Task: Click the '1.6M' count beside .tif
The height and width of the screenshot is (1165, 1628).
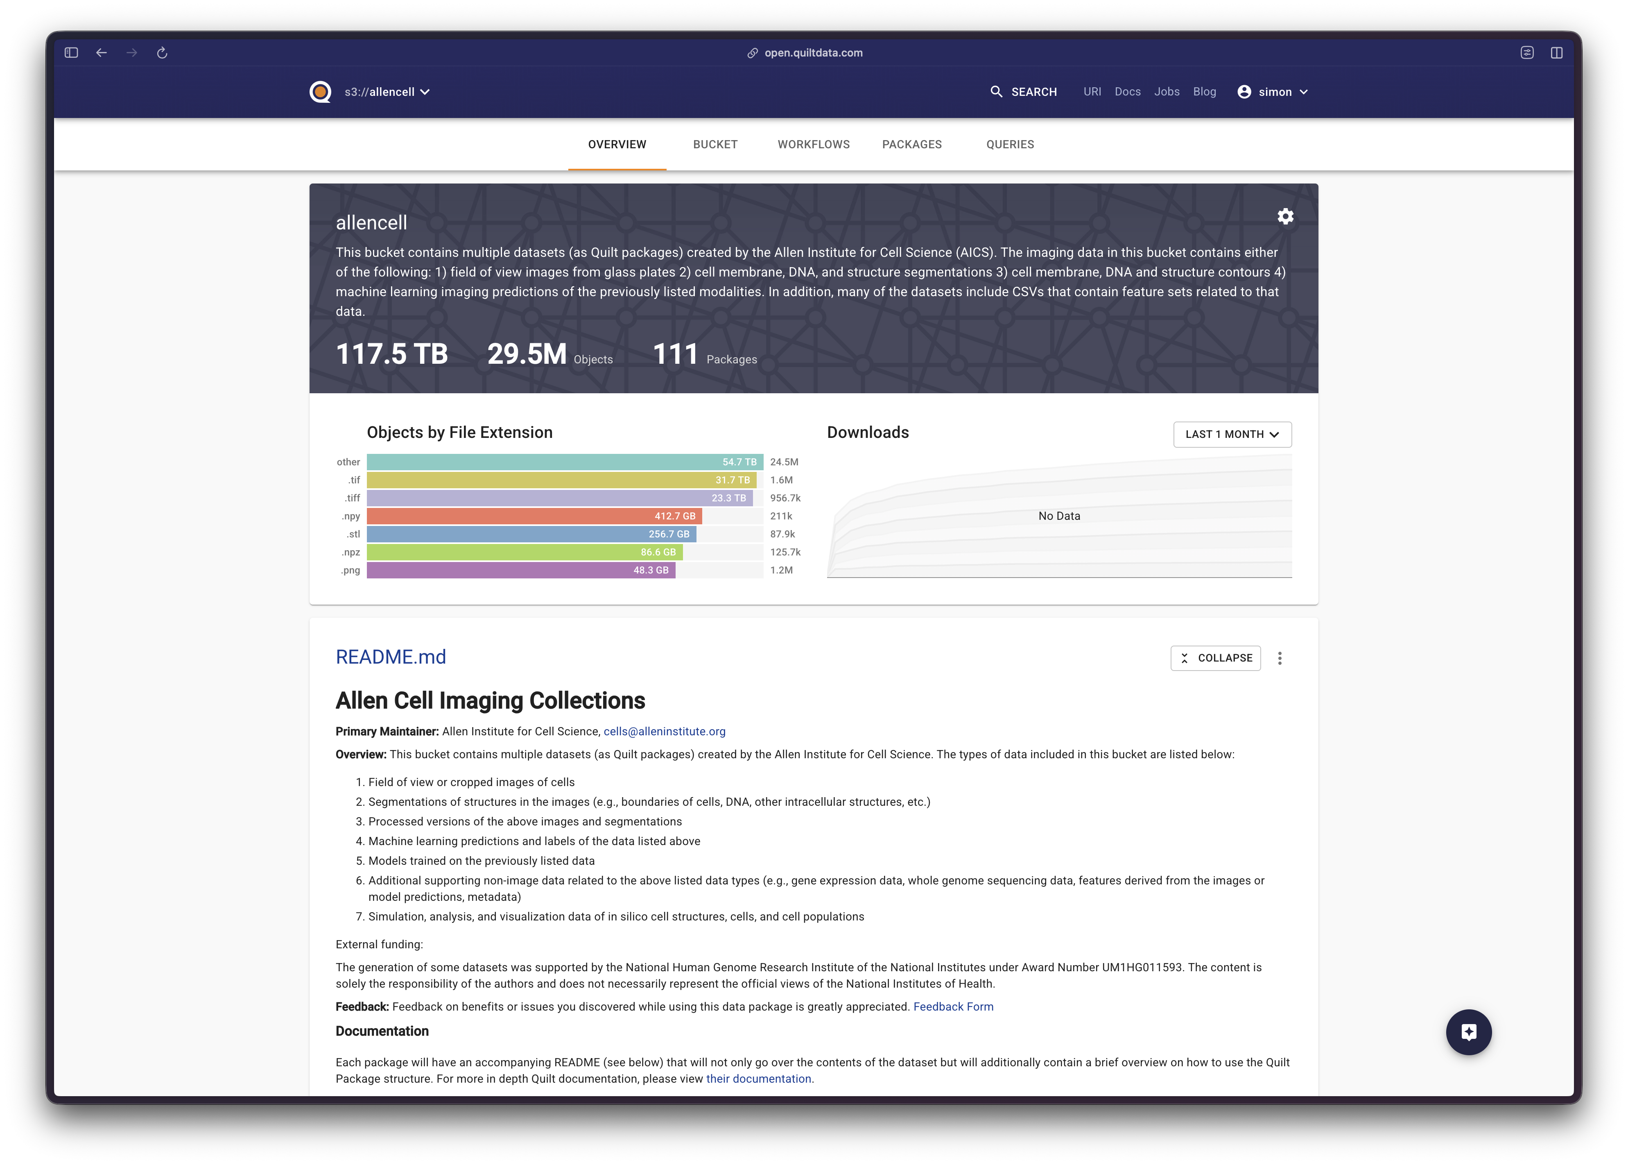Action: point(781,480)
